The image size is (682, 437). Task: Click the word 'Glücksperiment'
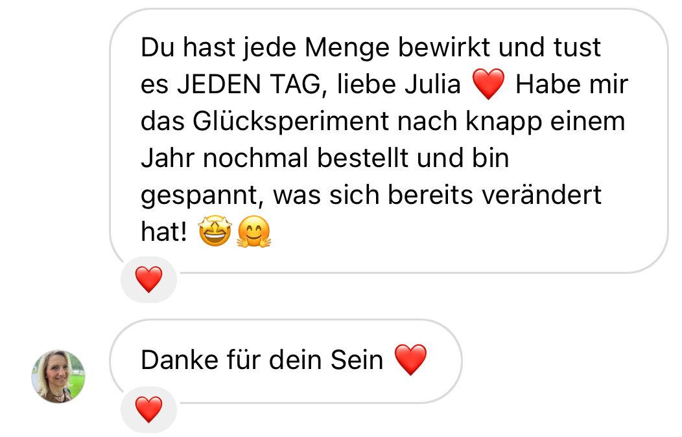click(x=290, y=122)
